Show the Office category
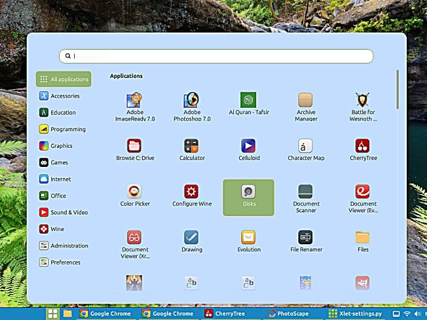This screenshot has height=320, width=427. pos(52,196)
